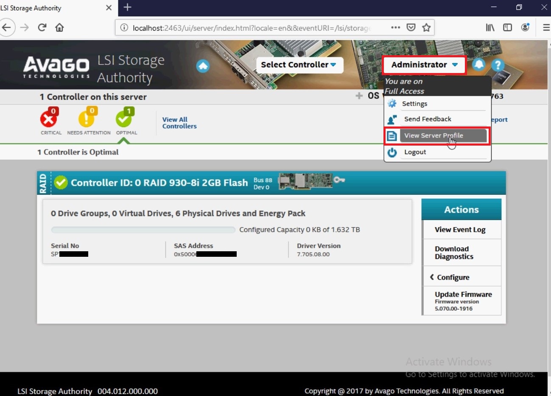
Task: Click the browser address bar URL field
Action: (x=250, y=28)
